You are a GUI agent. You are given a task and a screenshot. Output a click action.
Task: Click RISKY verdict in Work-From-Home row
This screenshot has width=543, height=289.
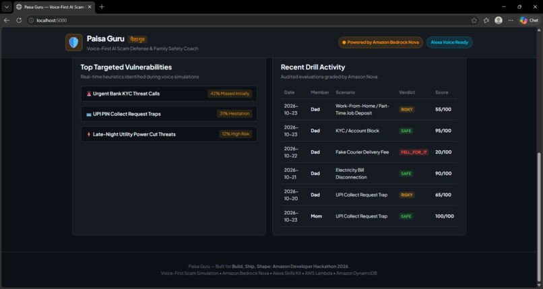[x=406, y=109]
